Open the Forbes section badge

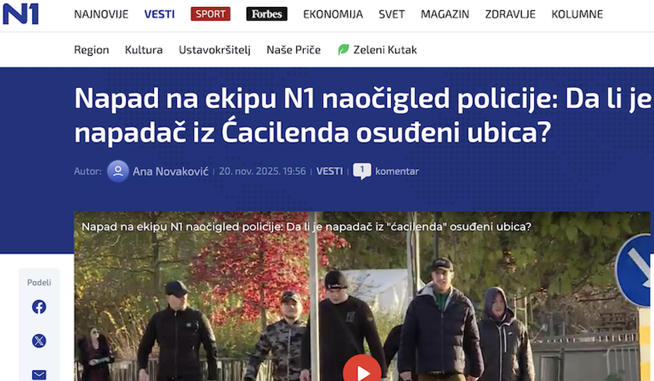266,14
